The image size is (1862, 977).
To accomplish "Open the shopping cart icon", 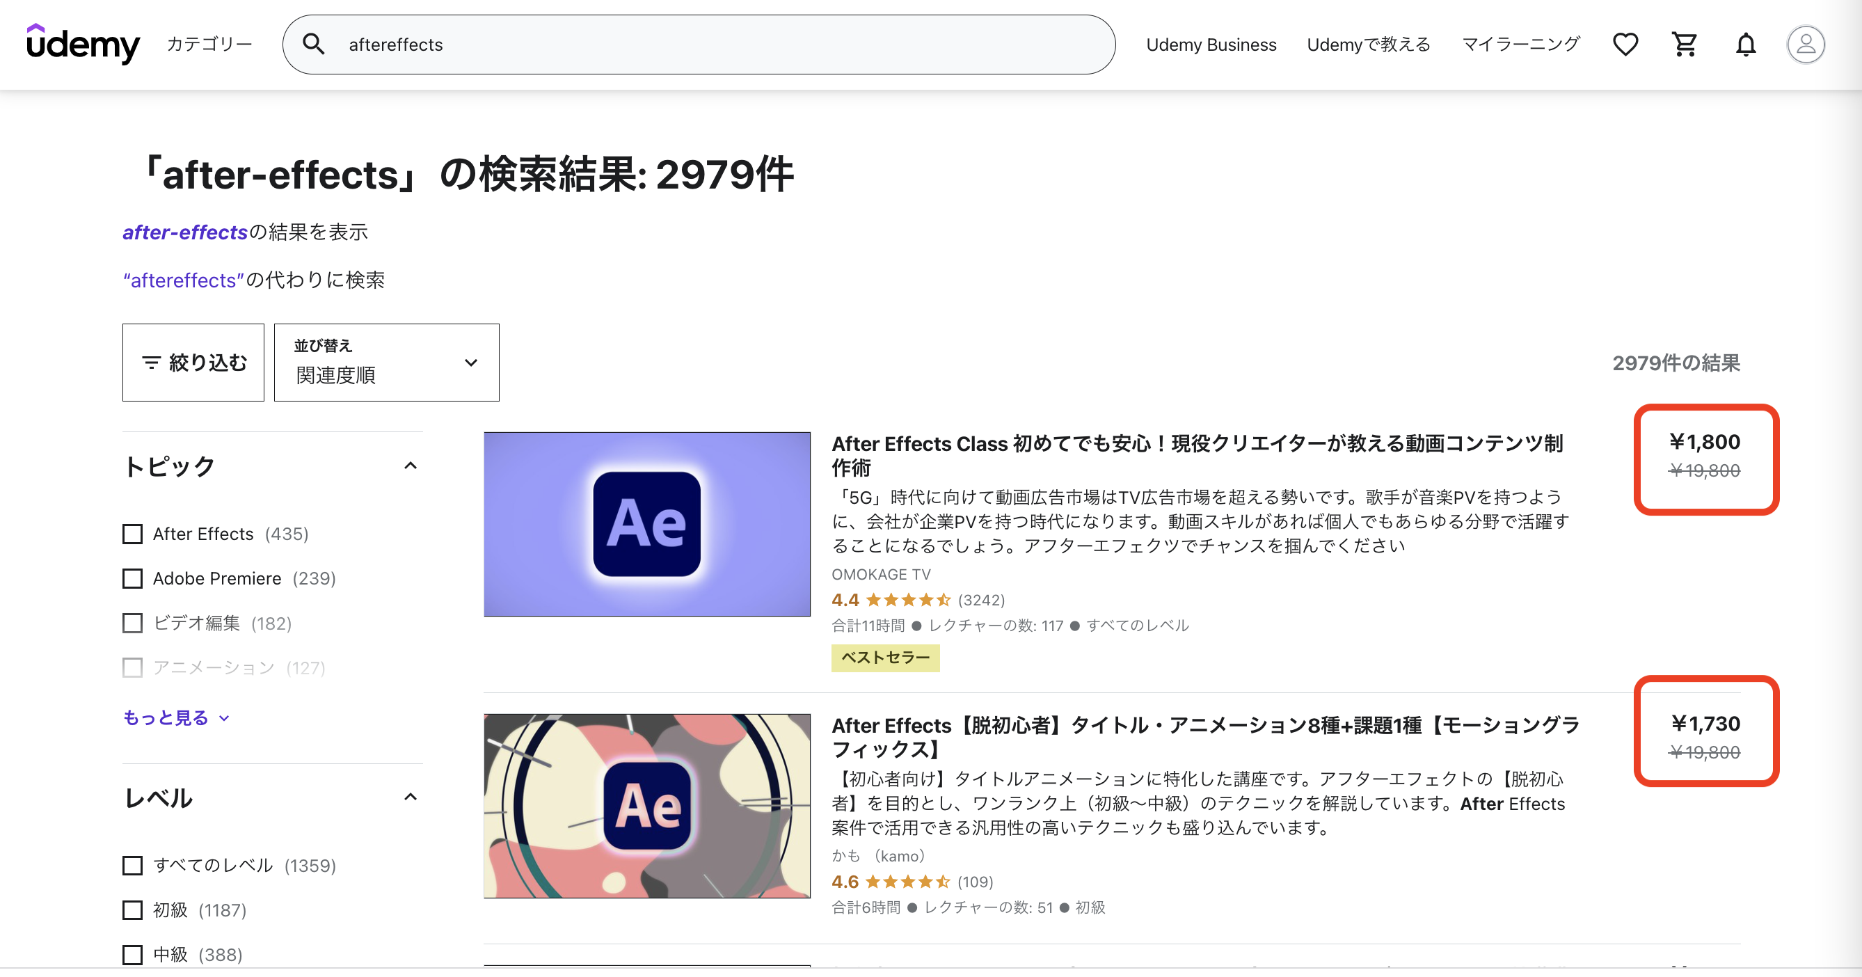I will click(x=1685, y=44).
